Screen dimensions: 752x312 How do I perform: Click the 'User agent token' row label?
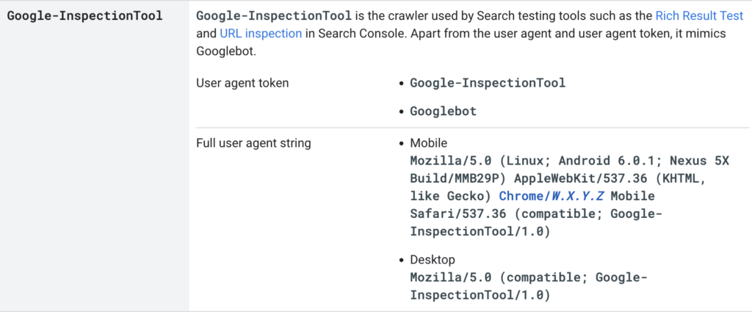pos(242,83)
